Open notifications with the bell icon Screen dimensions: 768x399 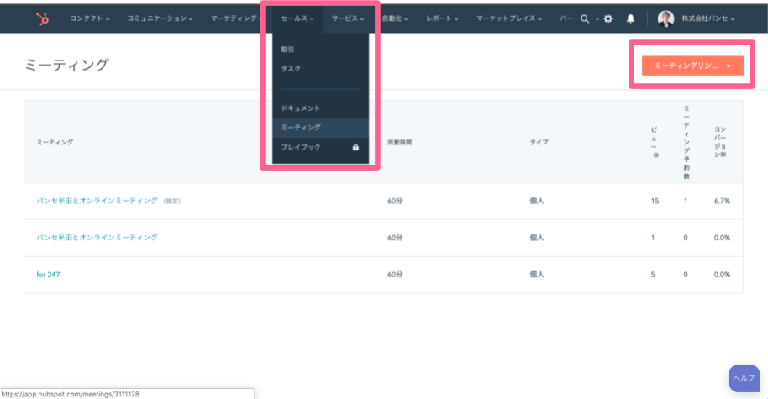(x=630, y=18)
